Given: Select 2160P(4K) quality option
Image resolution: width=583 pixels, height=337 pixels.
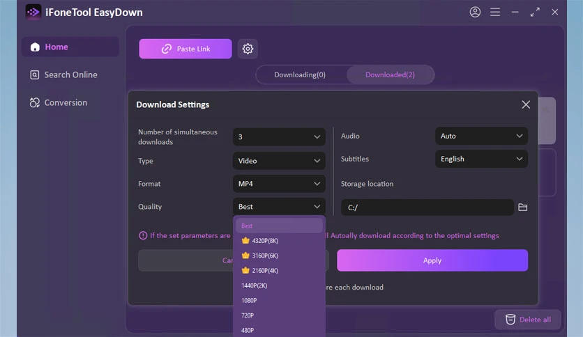Looking at the screenshot, I should point(279,270).
